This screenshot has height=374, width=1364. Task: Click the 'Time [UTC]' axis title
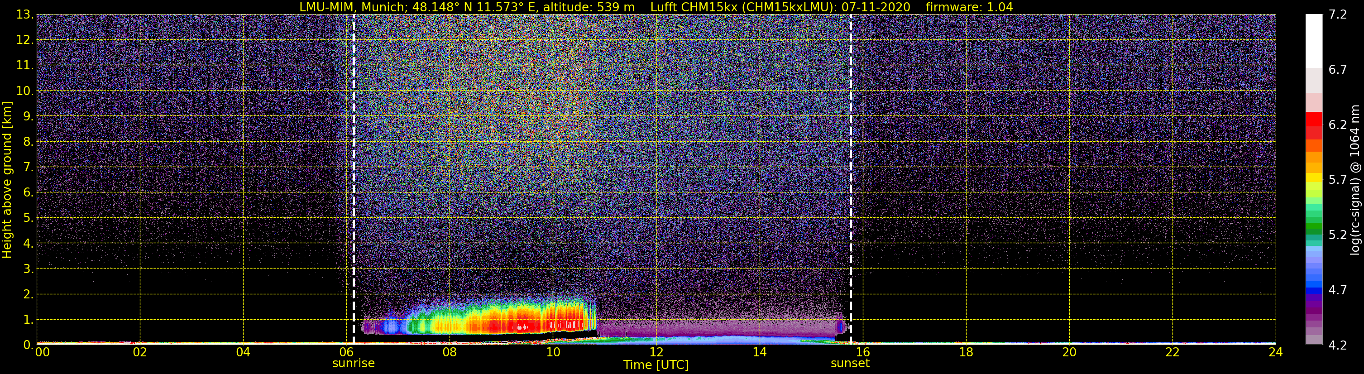coord(656,365)
